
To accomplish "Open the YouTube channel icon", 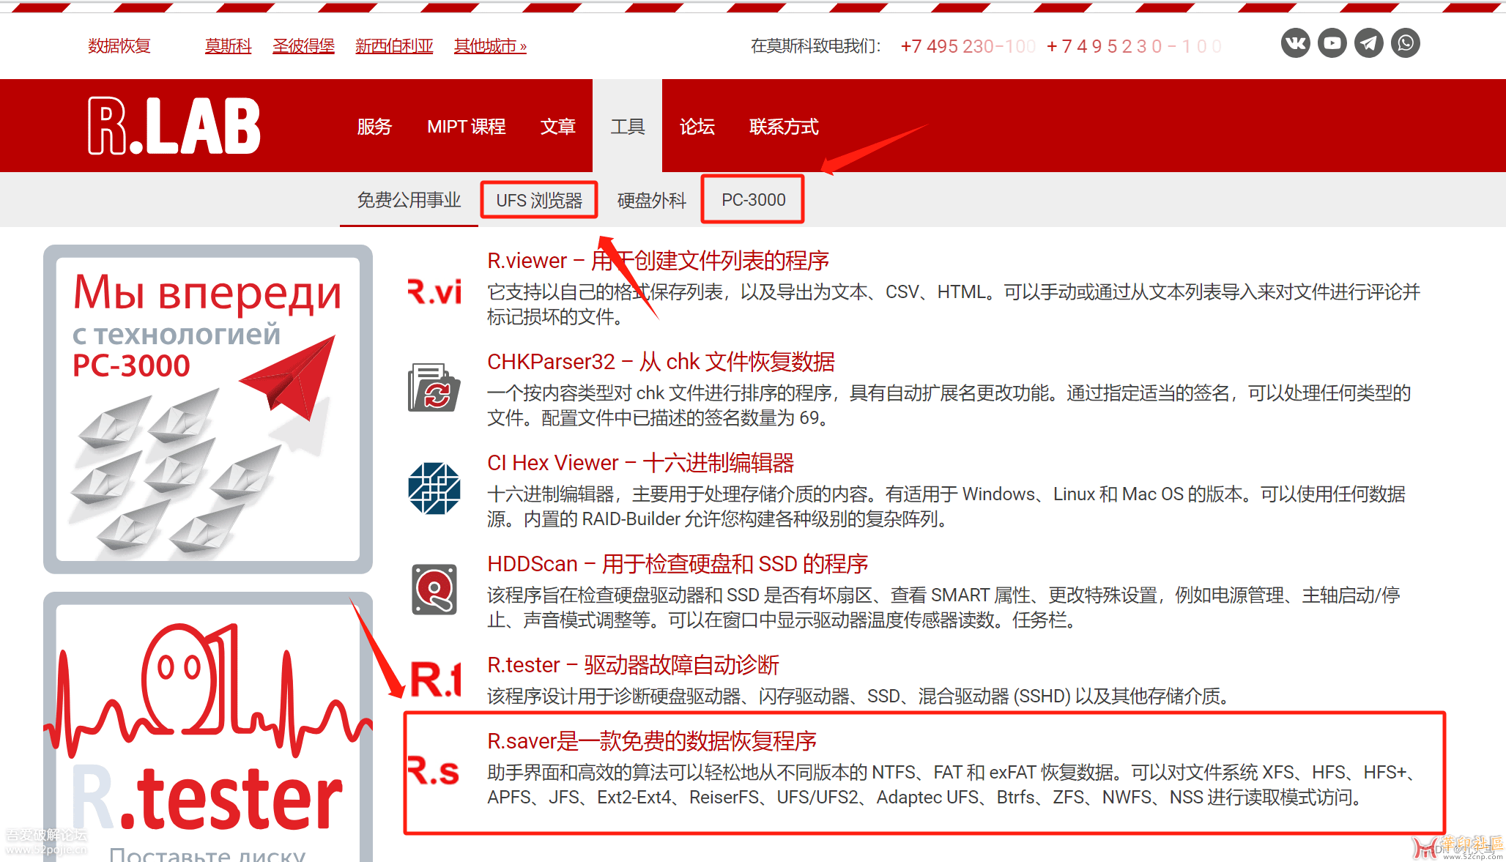I will coord(1332,43).
